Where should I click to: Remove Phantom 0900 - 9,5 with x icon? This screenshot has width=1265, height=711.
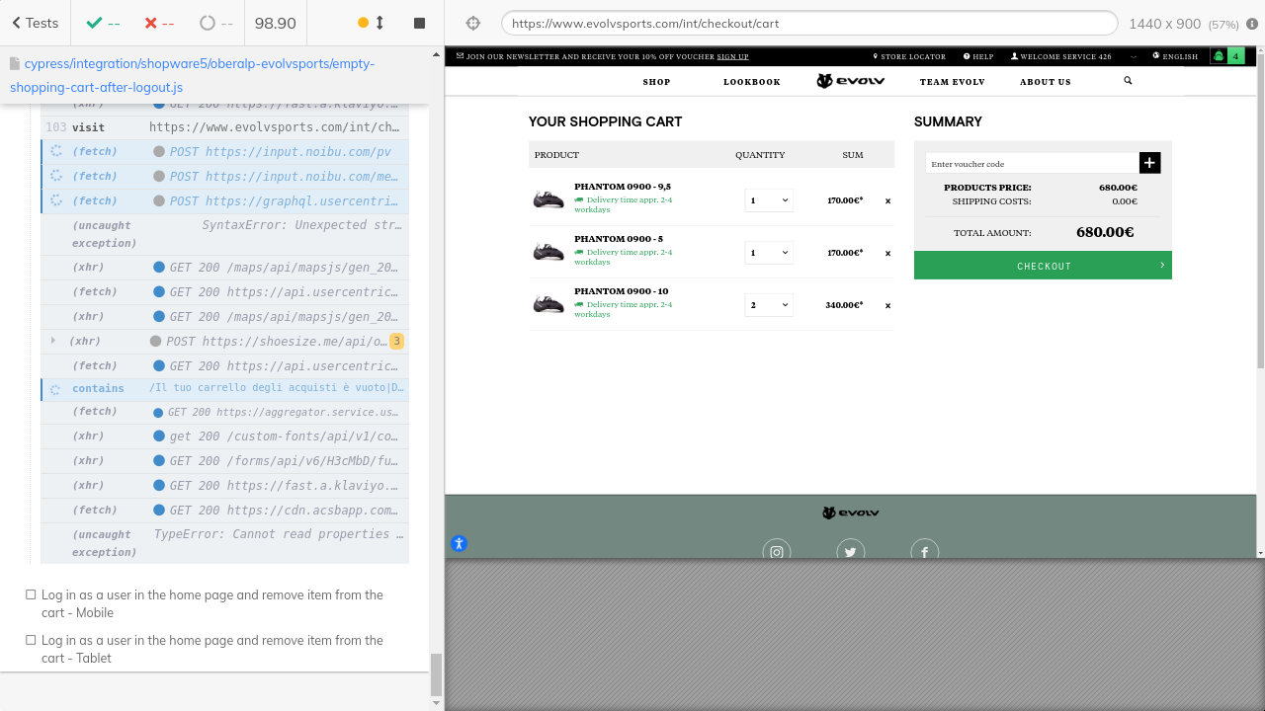pyautogui.click(x=887, y=200)
